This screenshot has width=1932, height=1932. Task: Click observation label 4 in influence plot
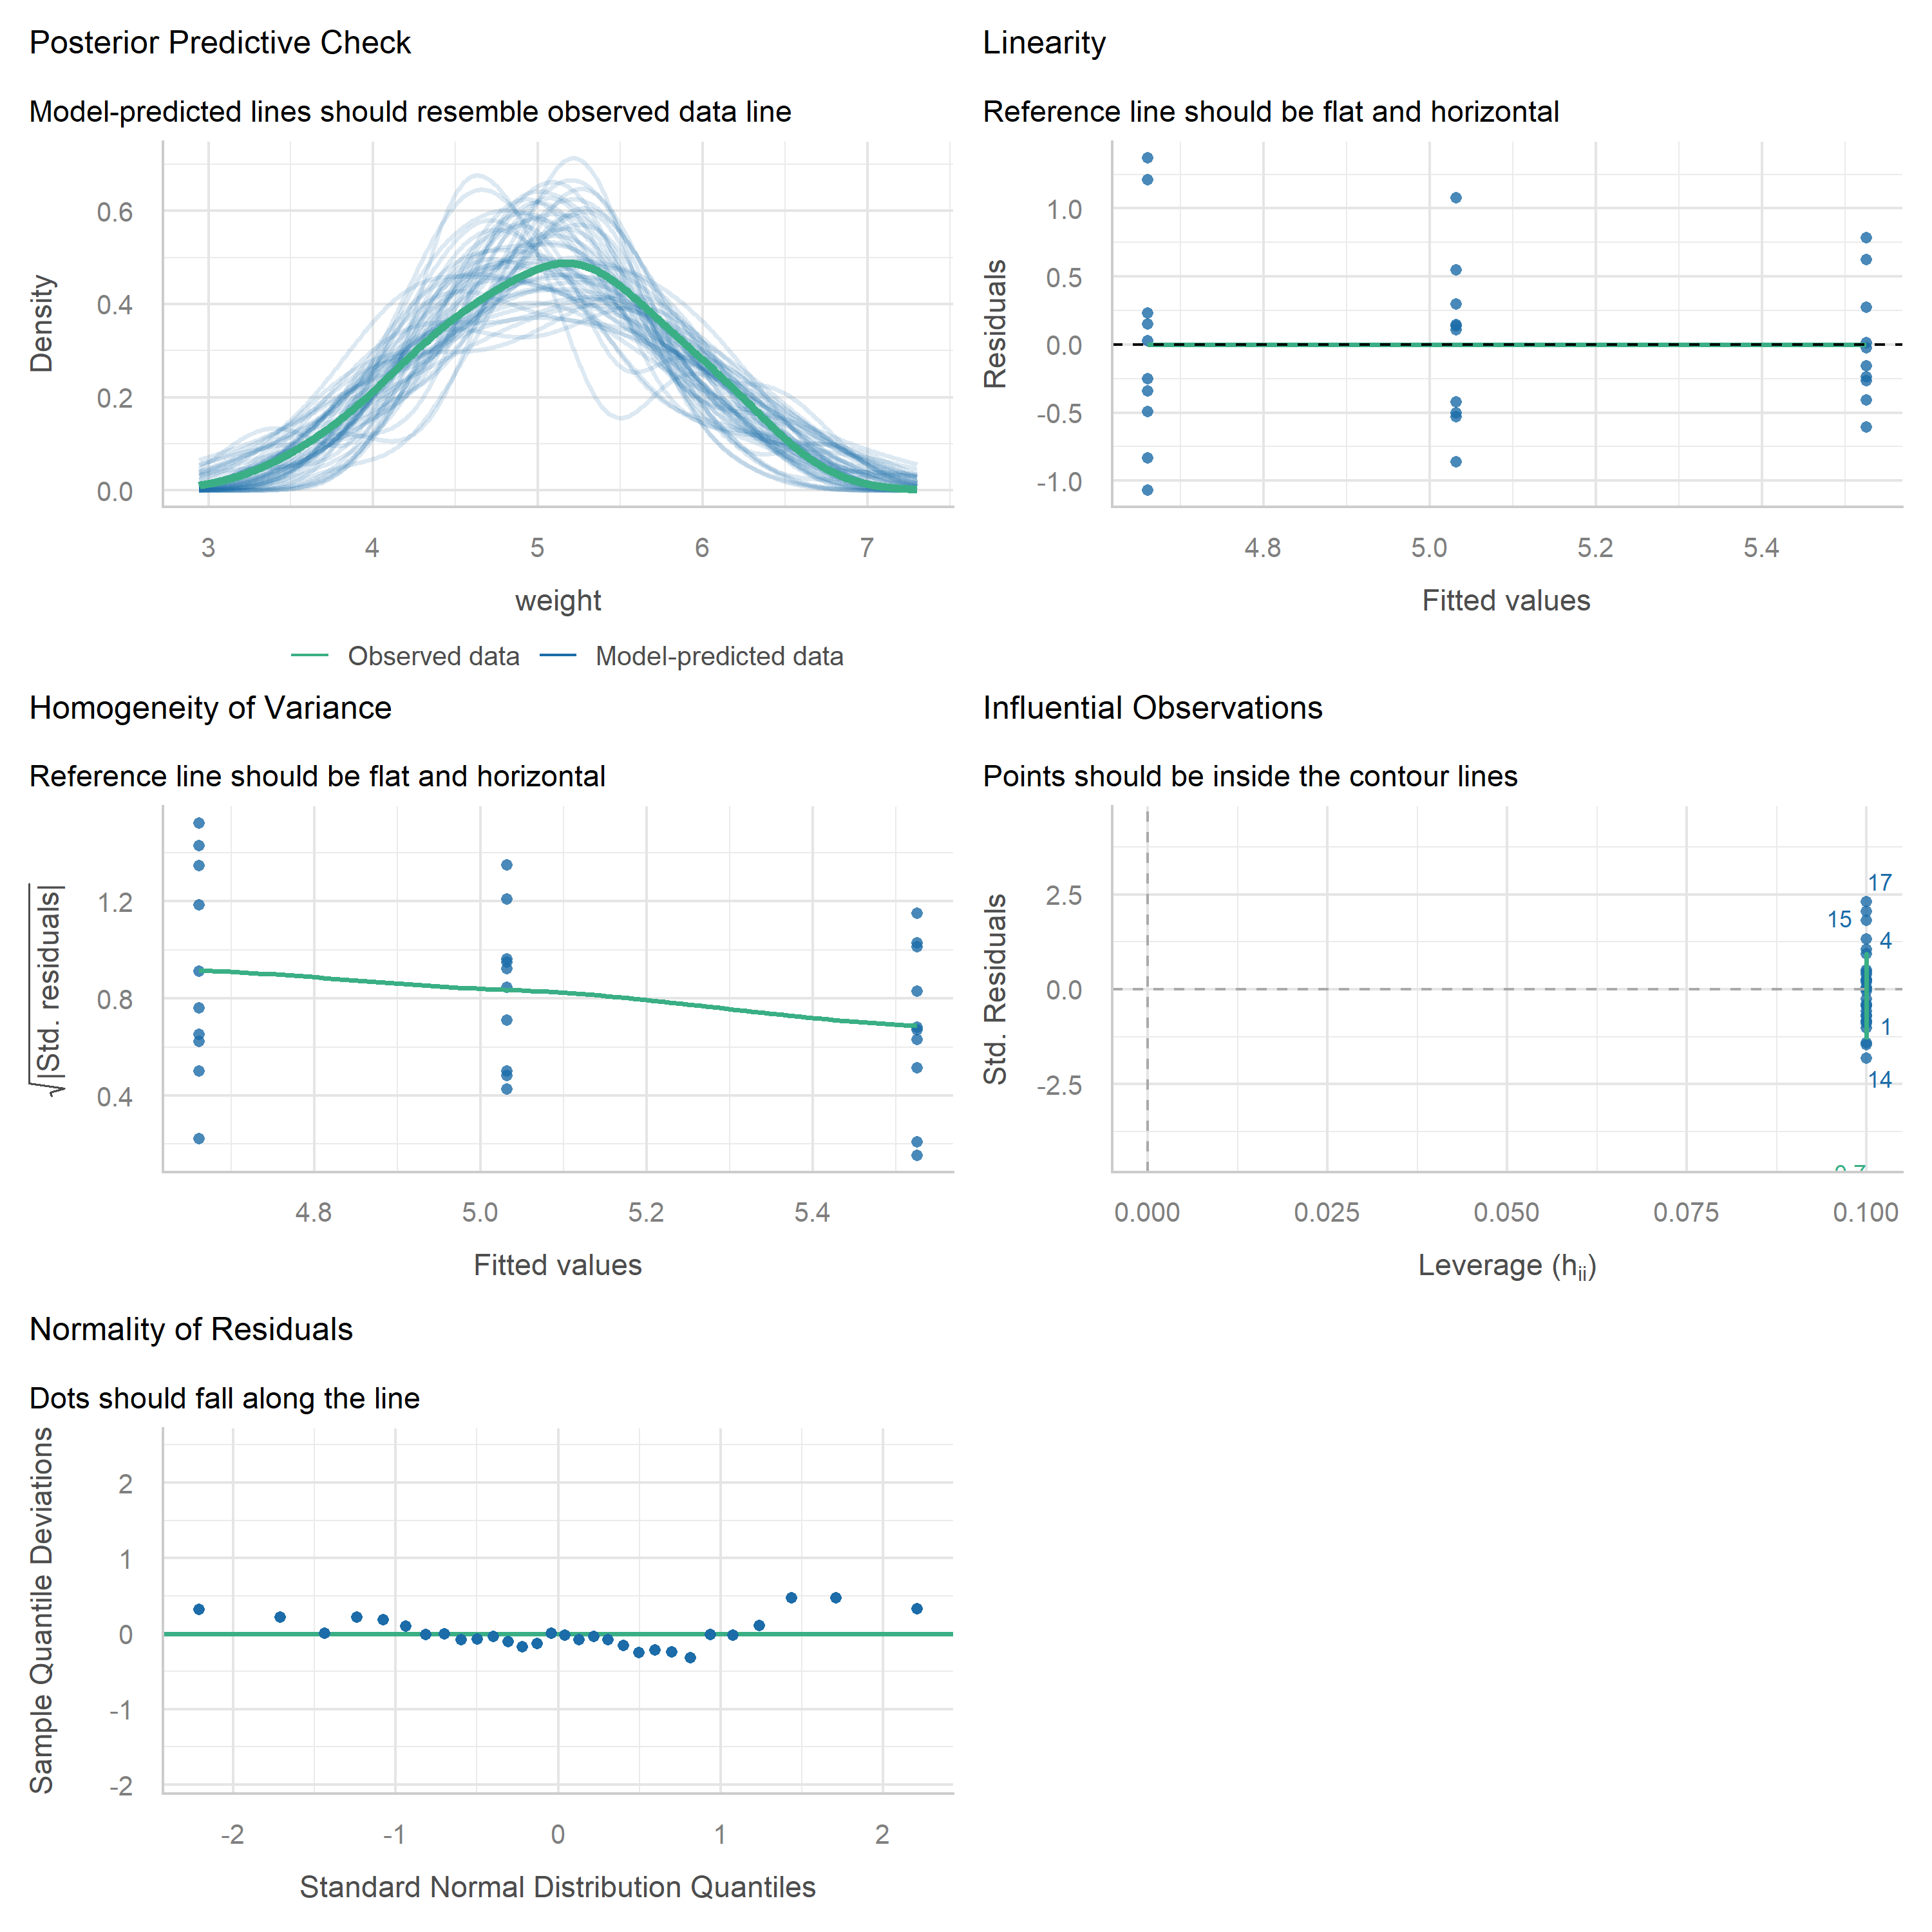(1885, 941)
